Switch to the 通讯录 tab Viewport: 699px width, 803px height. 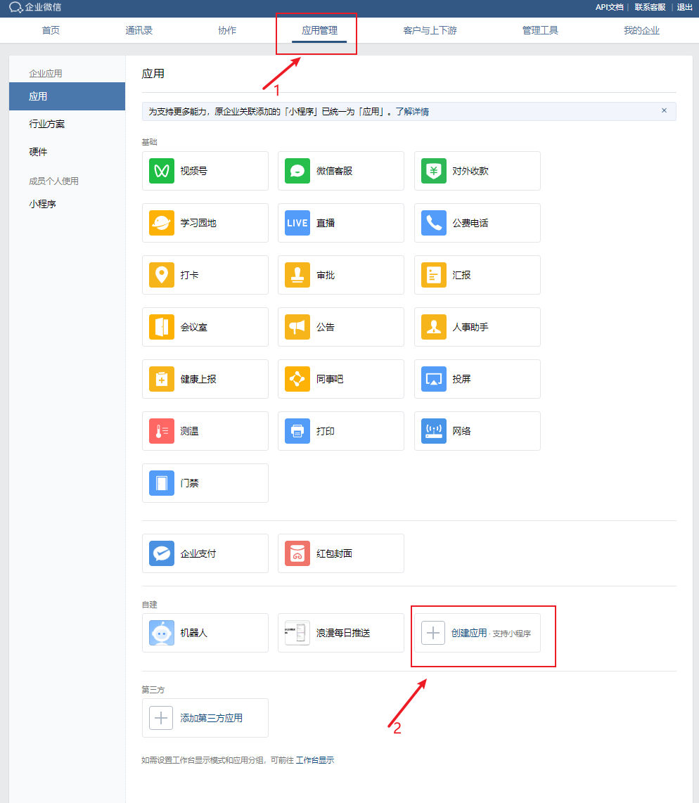pos(139,30)
